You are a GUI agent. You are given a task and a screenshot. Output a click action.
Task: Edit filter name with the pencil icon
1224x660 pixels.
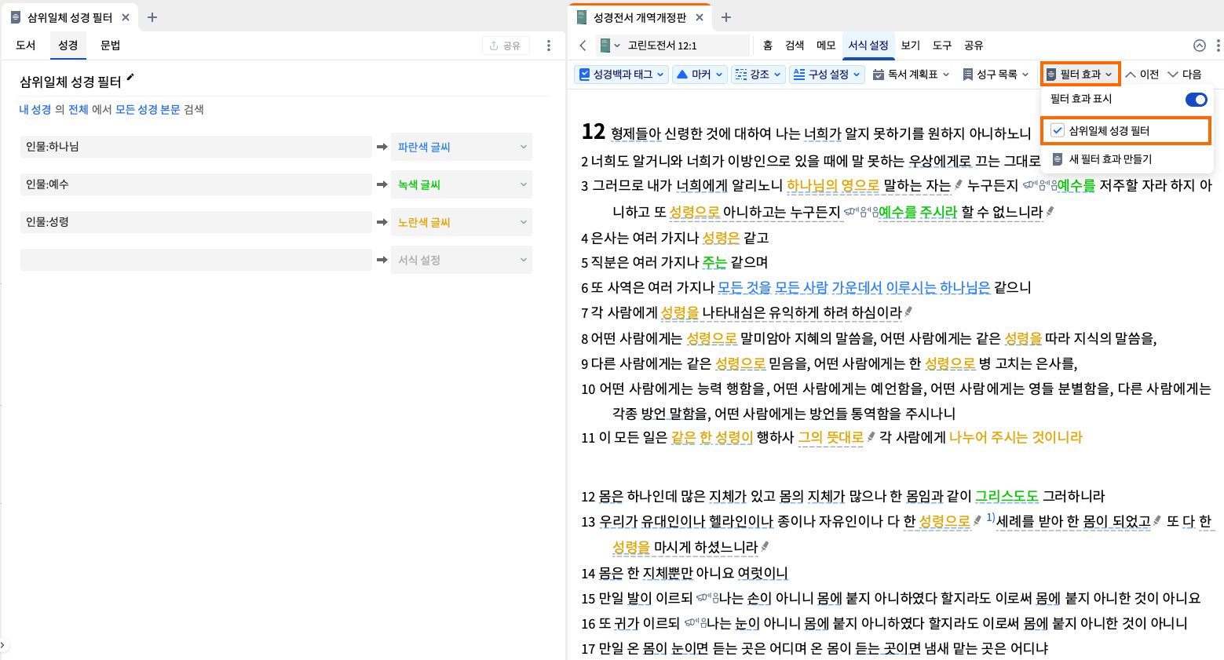[x=130, y=78]
